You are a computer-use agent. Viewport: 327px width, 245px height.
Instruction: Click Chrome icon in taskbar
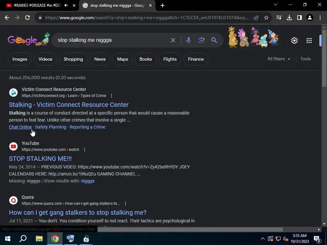coord(55,239)
